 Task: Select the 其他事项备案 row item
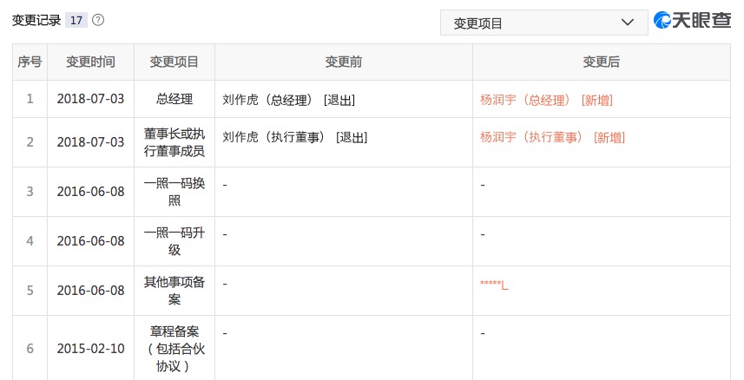pyautogui.click(x=174, y=291)
